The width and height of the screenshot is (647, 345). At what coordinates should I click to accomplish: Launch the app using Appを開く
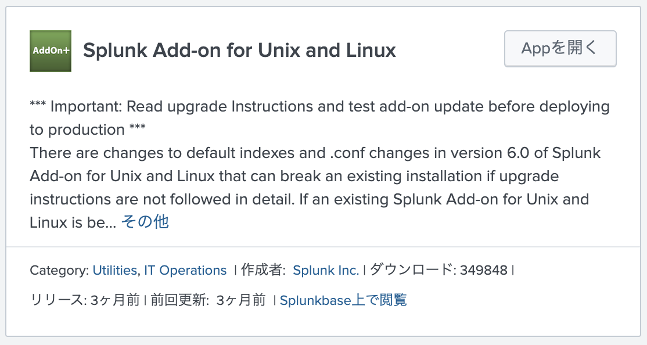559,49
